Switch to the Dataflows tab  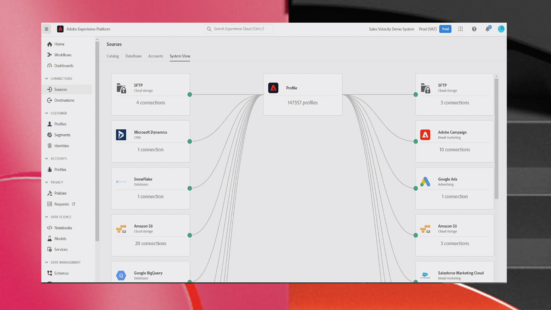point(133,56)
